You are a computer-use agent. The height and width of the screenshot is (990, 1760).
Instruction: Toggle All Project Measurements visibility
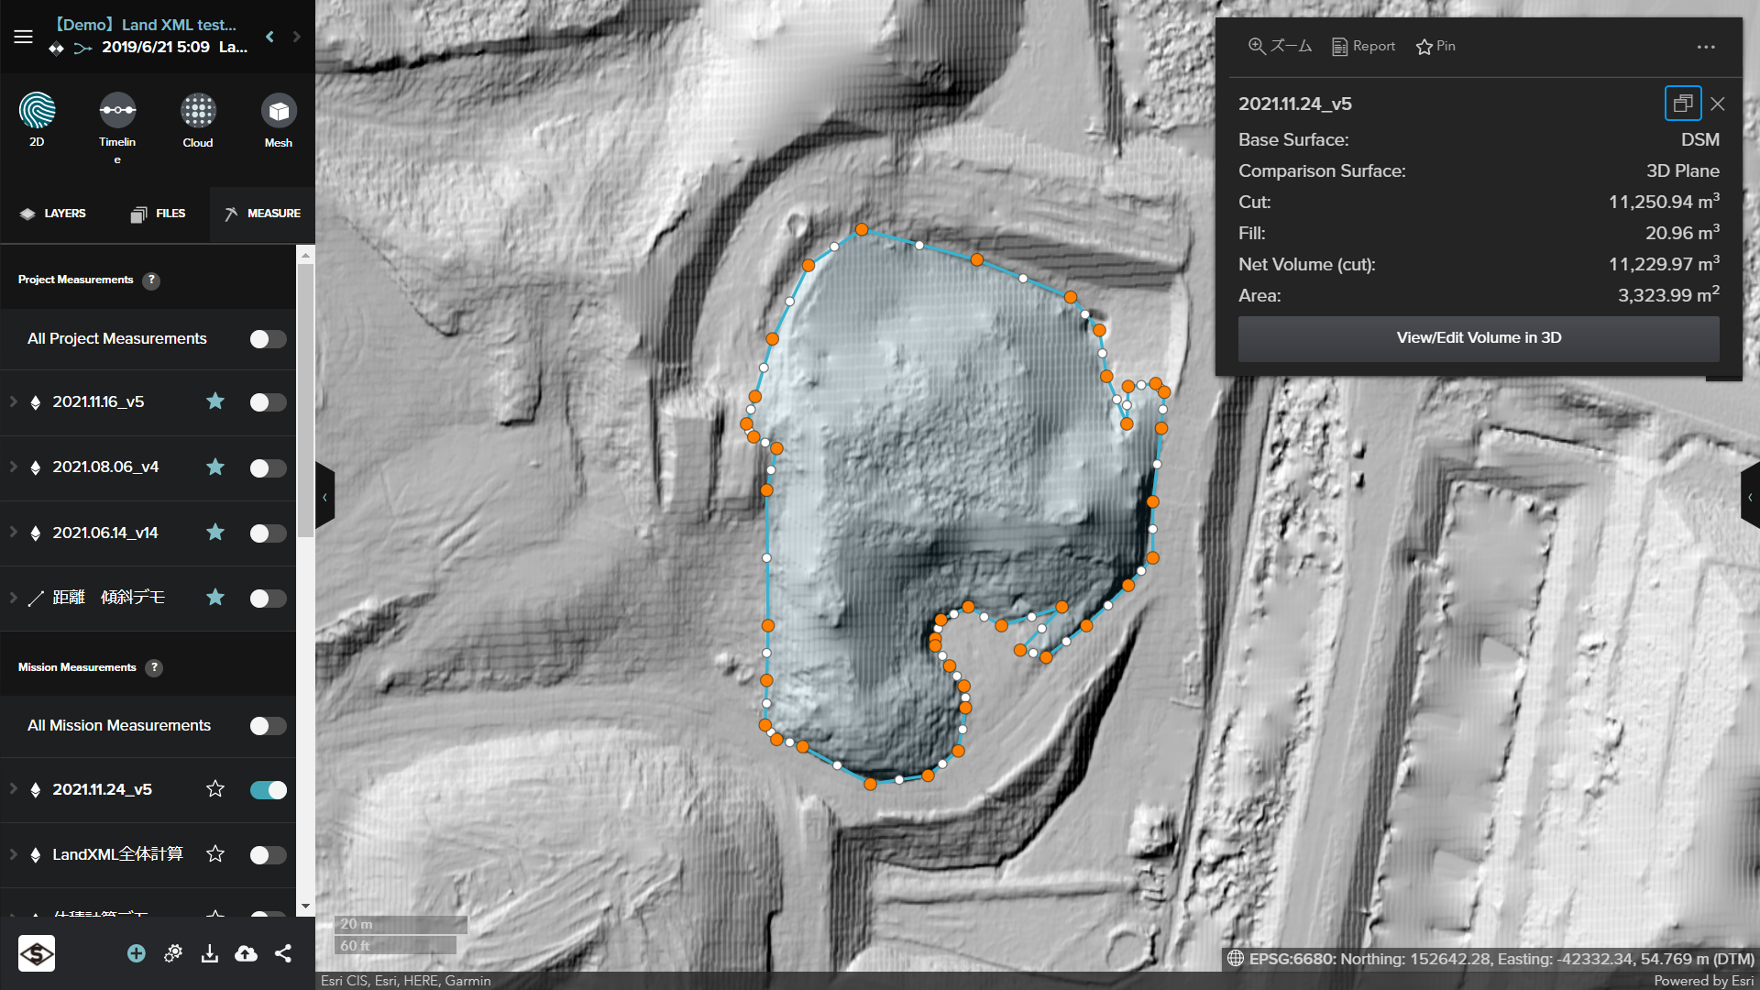(x=268, y=339)
